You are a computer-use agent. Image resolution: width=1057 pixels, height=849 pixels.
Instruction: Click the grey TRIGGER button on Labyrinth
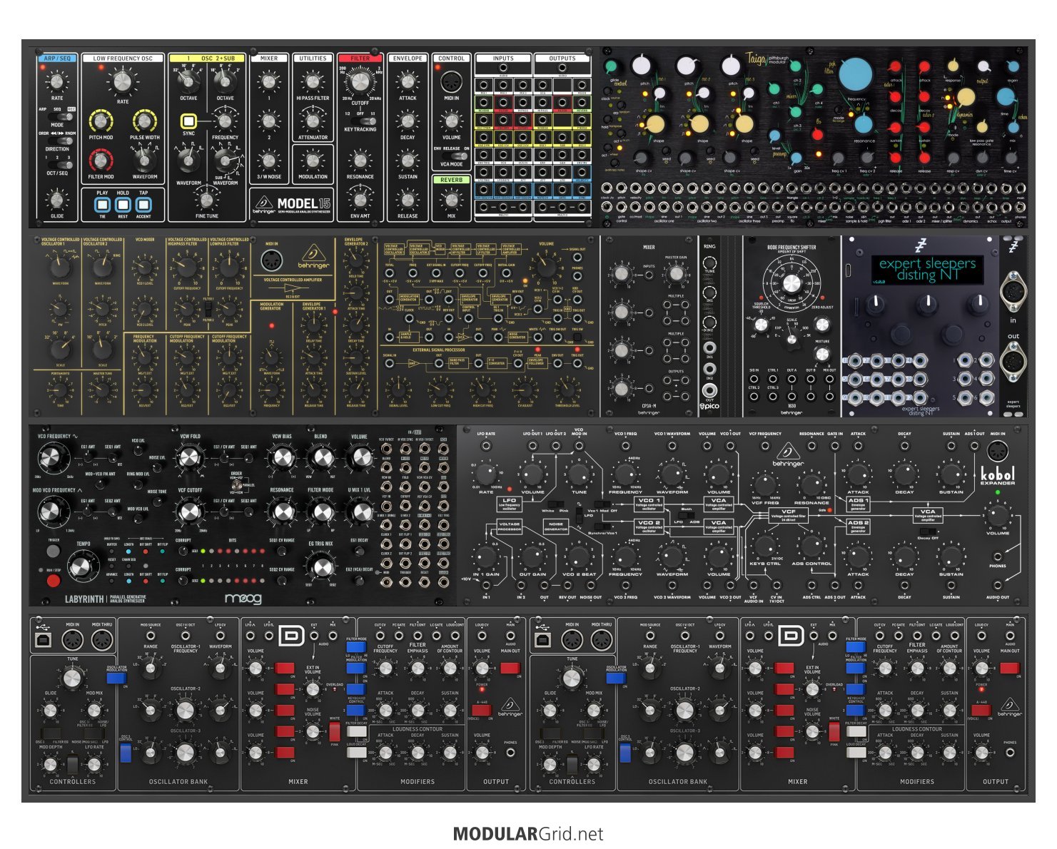click(x=54, y=551)
